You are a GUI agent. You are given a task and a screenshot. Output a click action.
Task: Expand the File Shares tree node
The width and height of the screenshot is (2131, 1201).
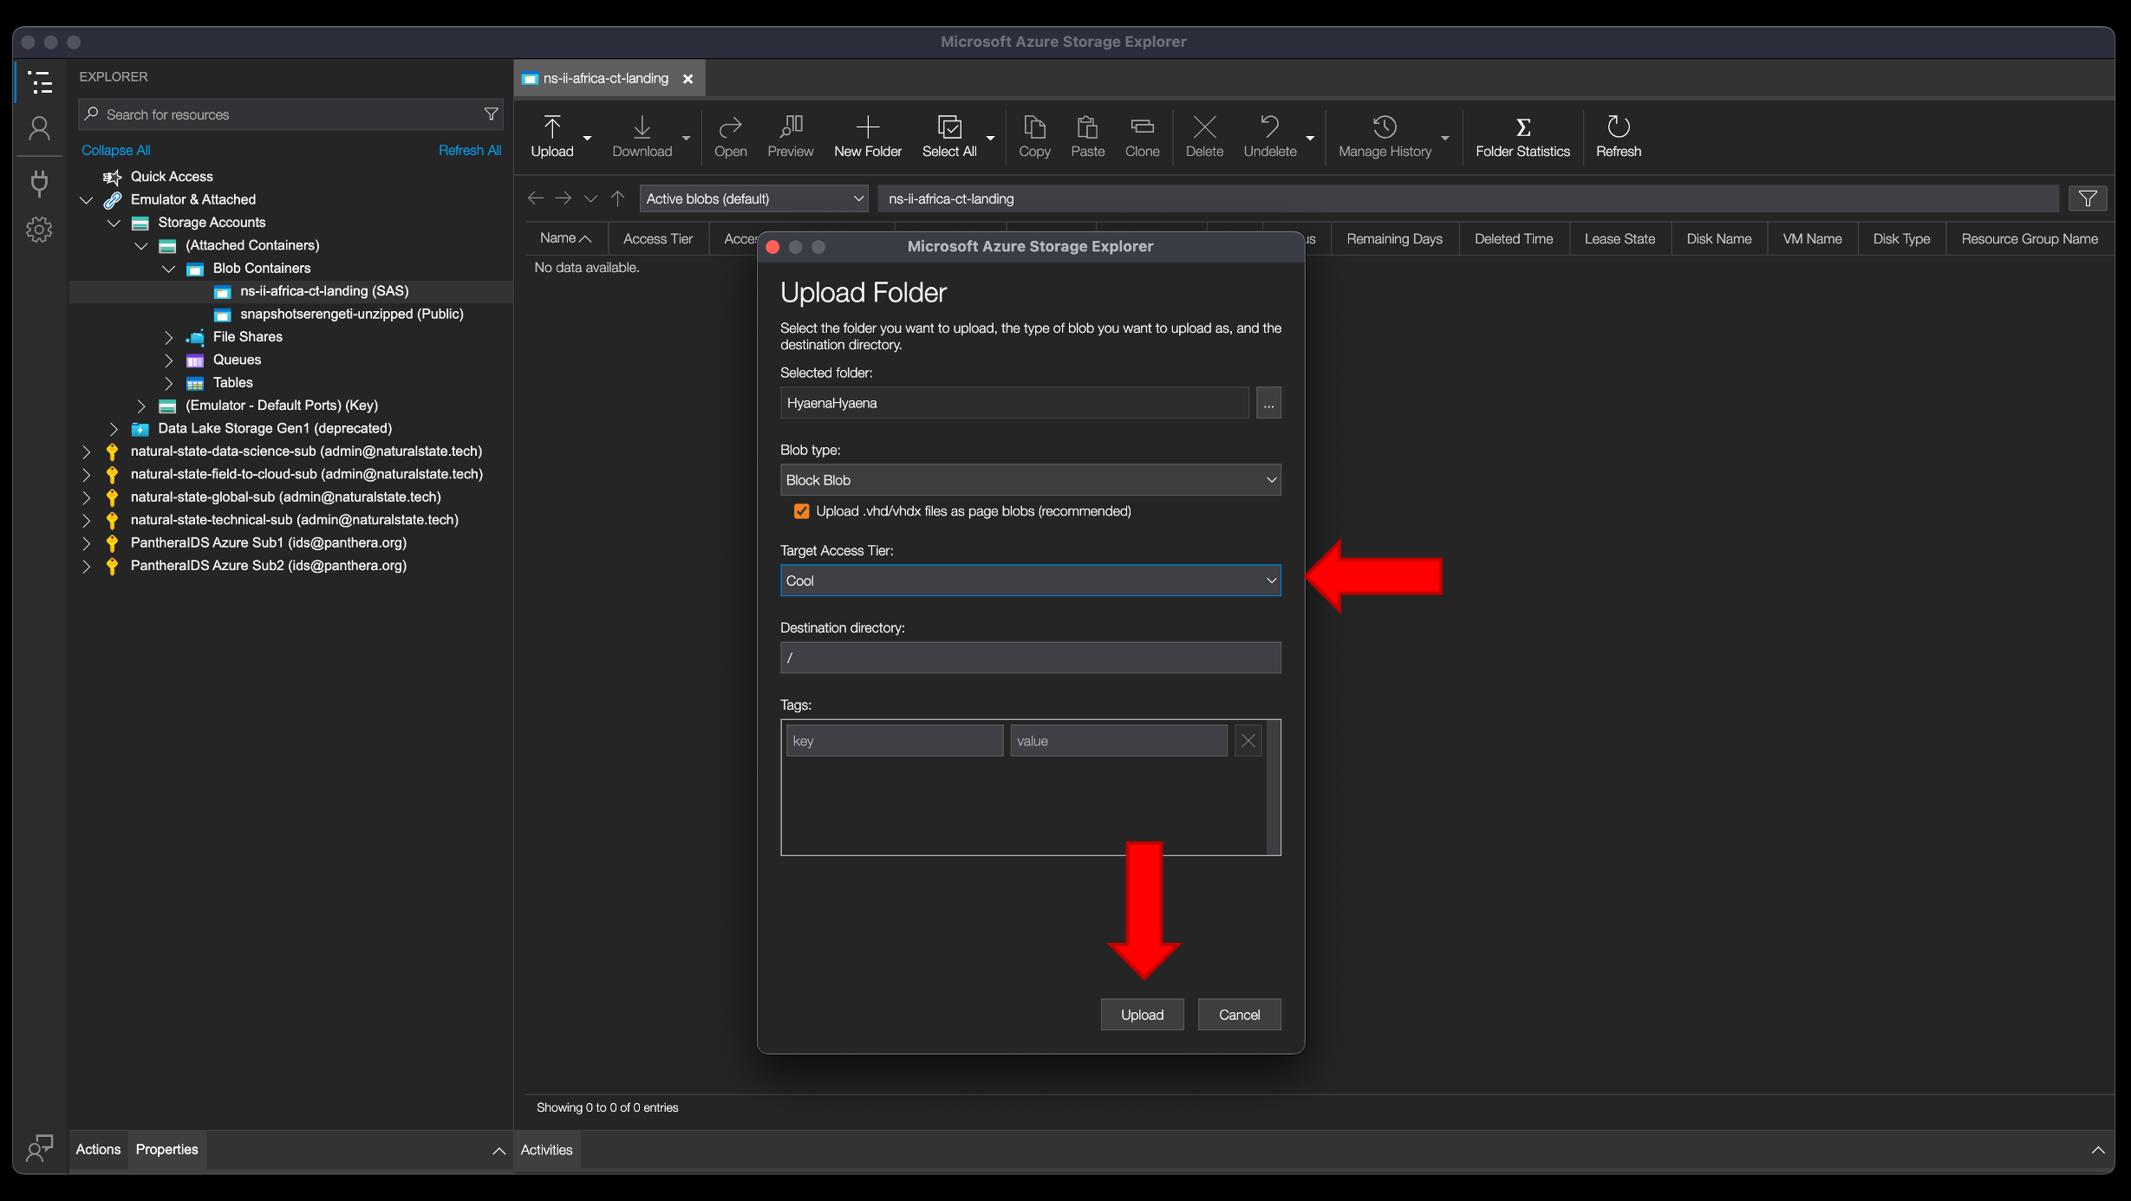coord(168,337)
